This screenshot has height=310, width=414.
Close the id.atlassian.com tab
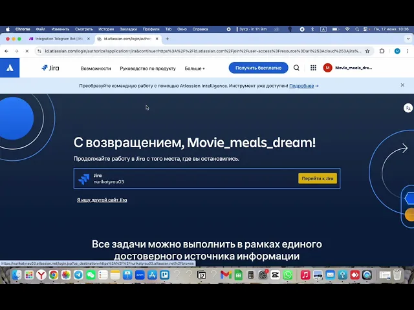click(x=157, y=39)
